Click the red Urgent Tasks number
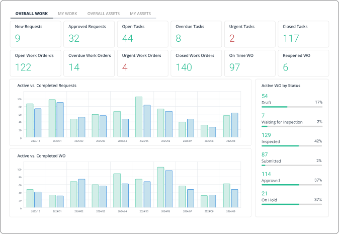This screenshot has height=234, width=339. (x=232, y=39)
